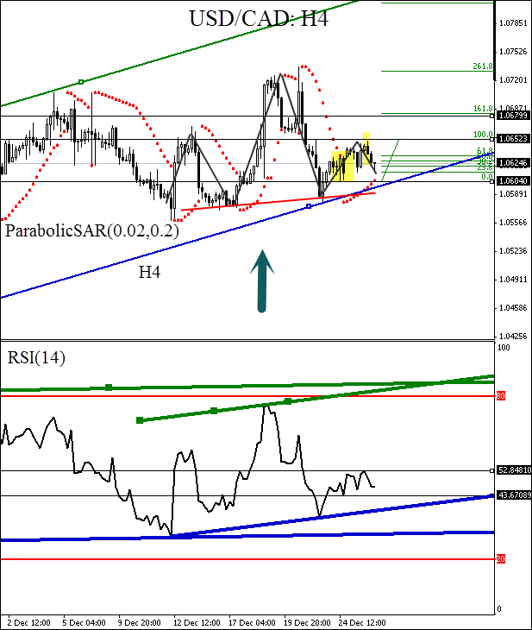Screen dimensions: 532x630
Task: Click the 1.04256 price axis label
Action: 513,337
